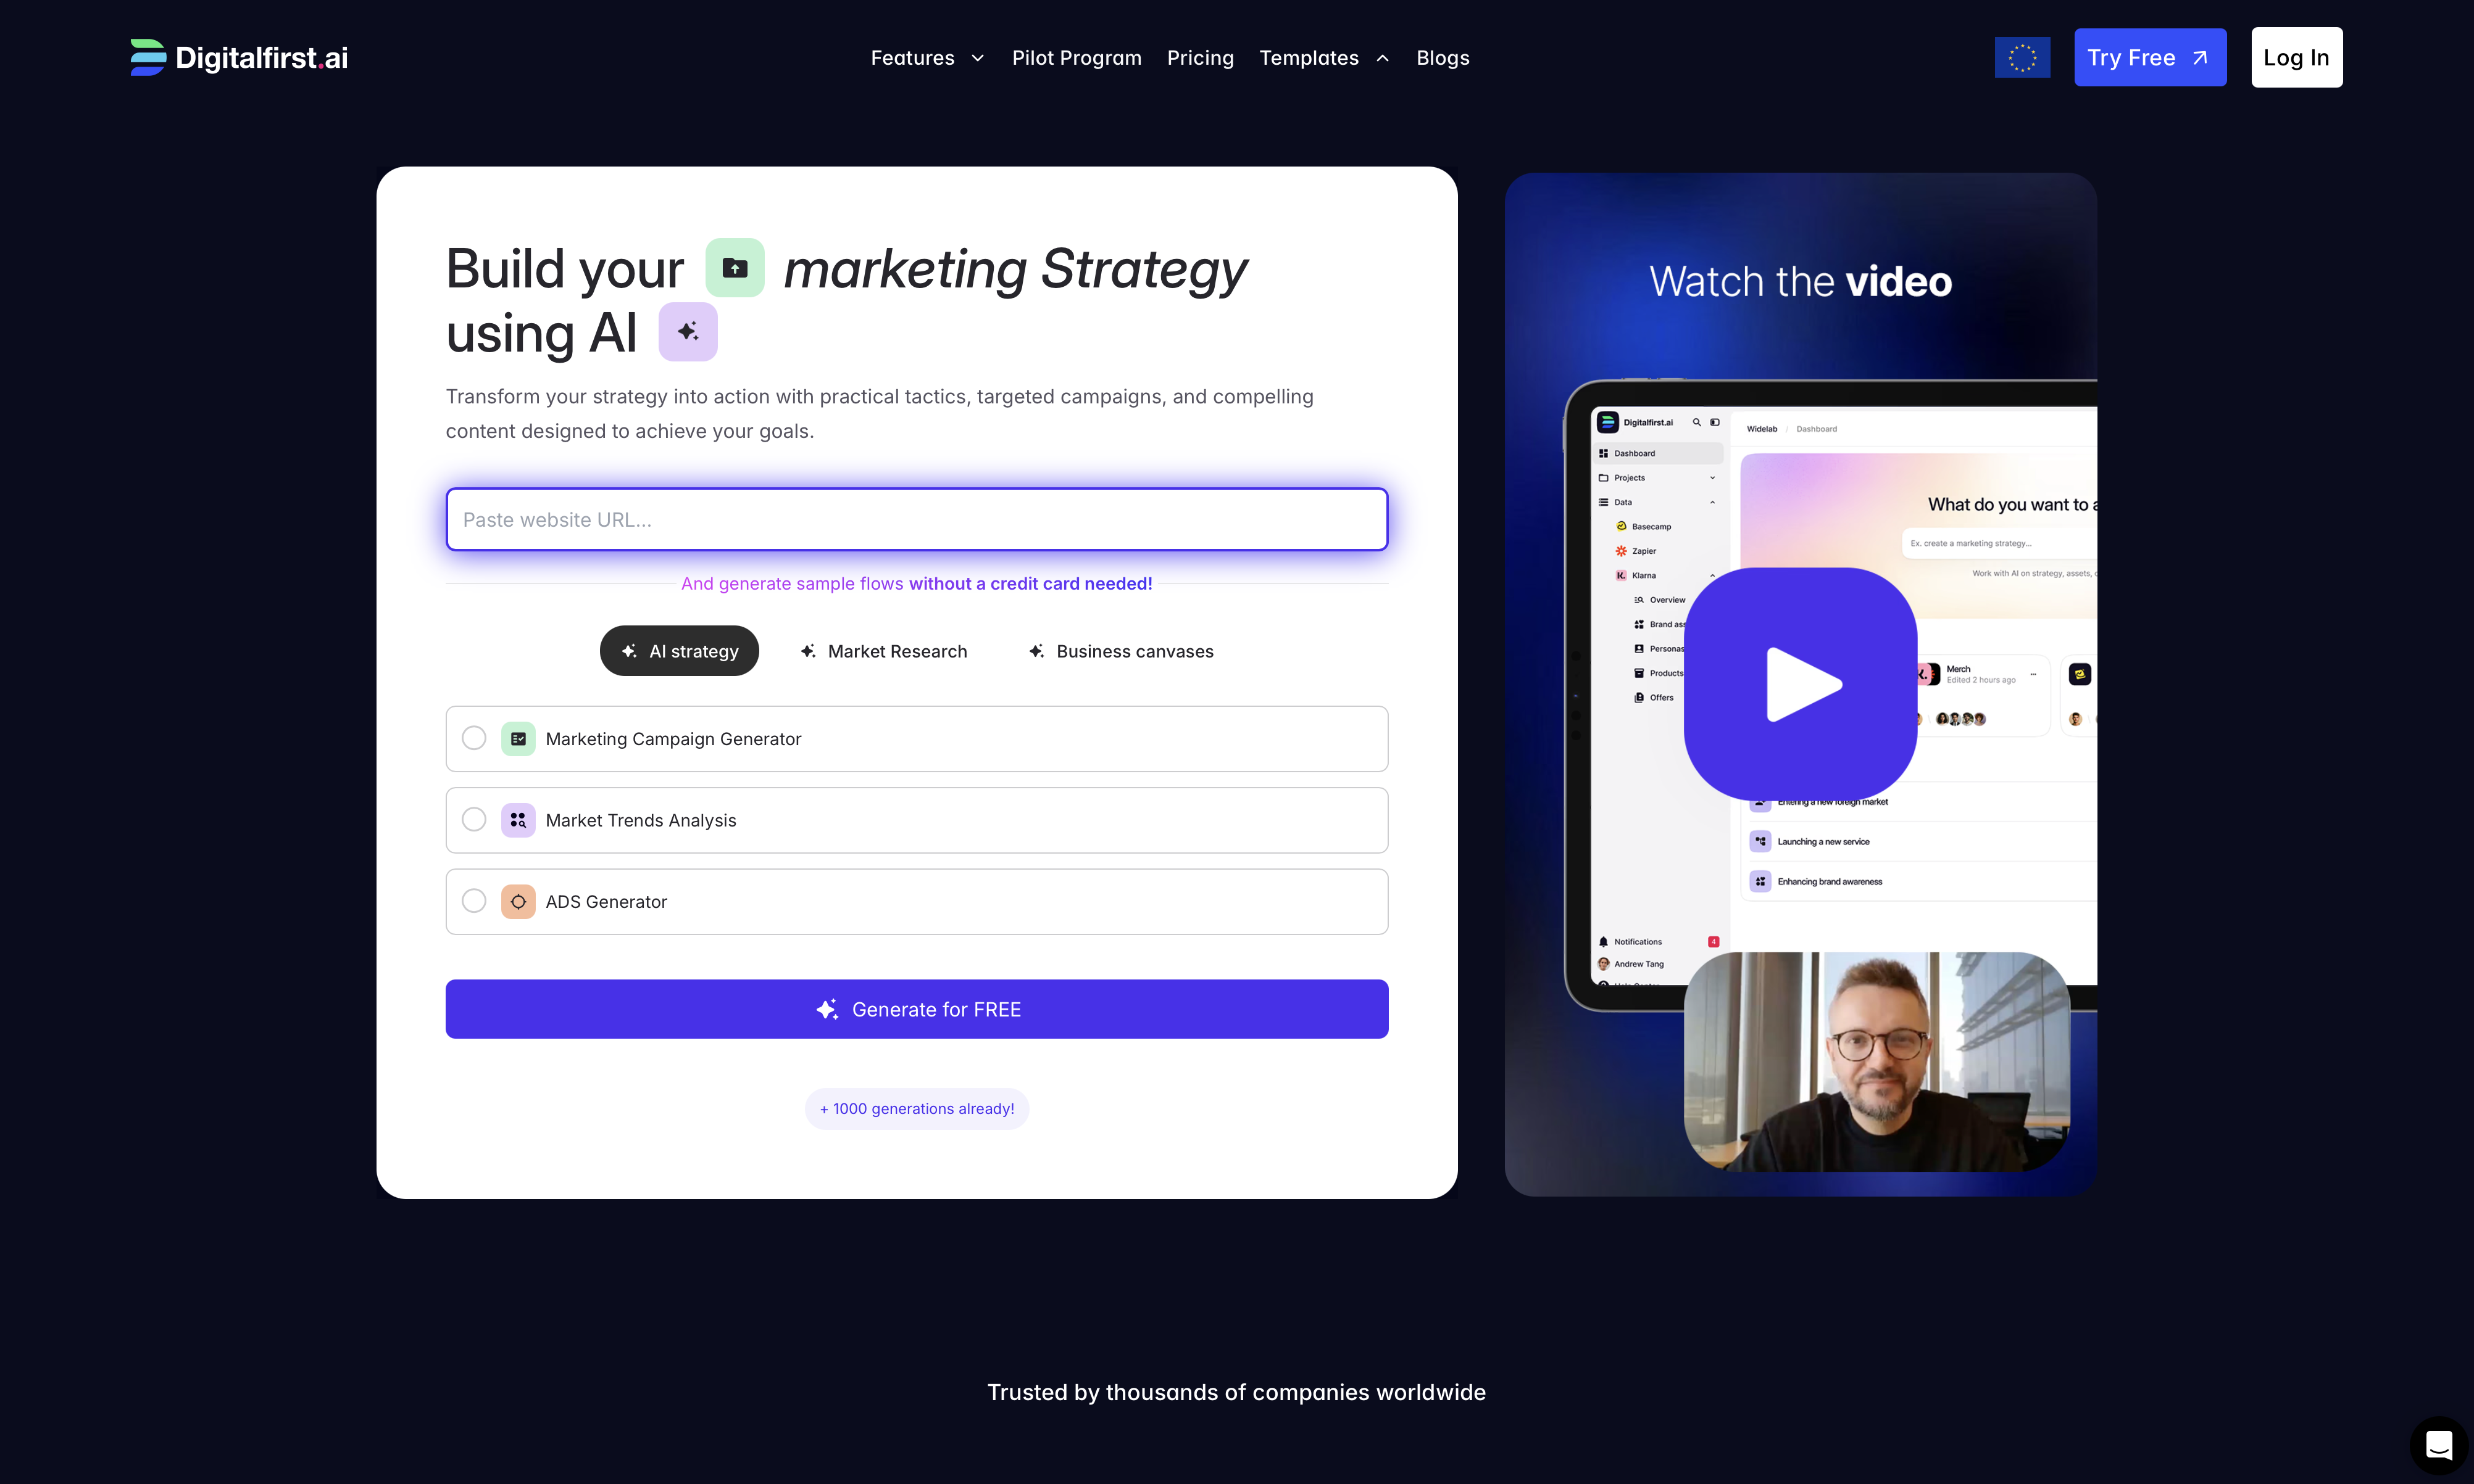
Task: Click the purple AI sparkle icon
Action: pyautogui.click(x=688, y=332)
